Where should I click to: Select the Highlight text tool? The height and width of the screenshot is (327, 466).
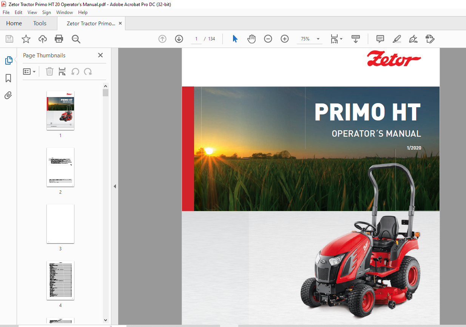(397, 39)
